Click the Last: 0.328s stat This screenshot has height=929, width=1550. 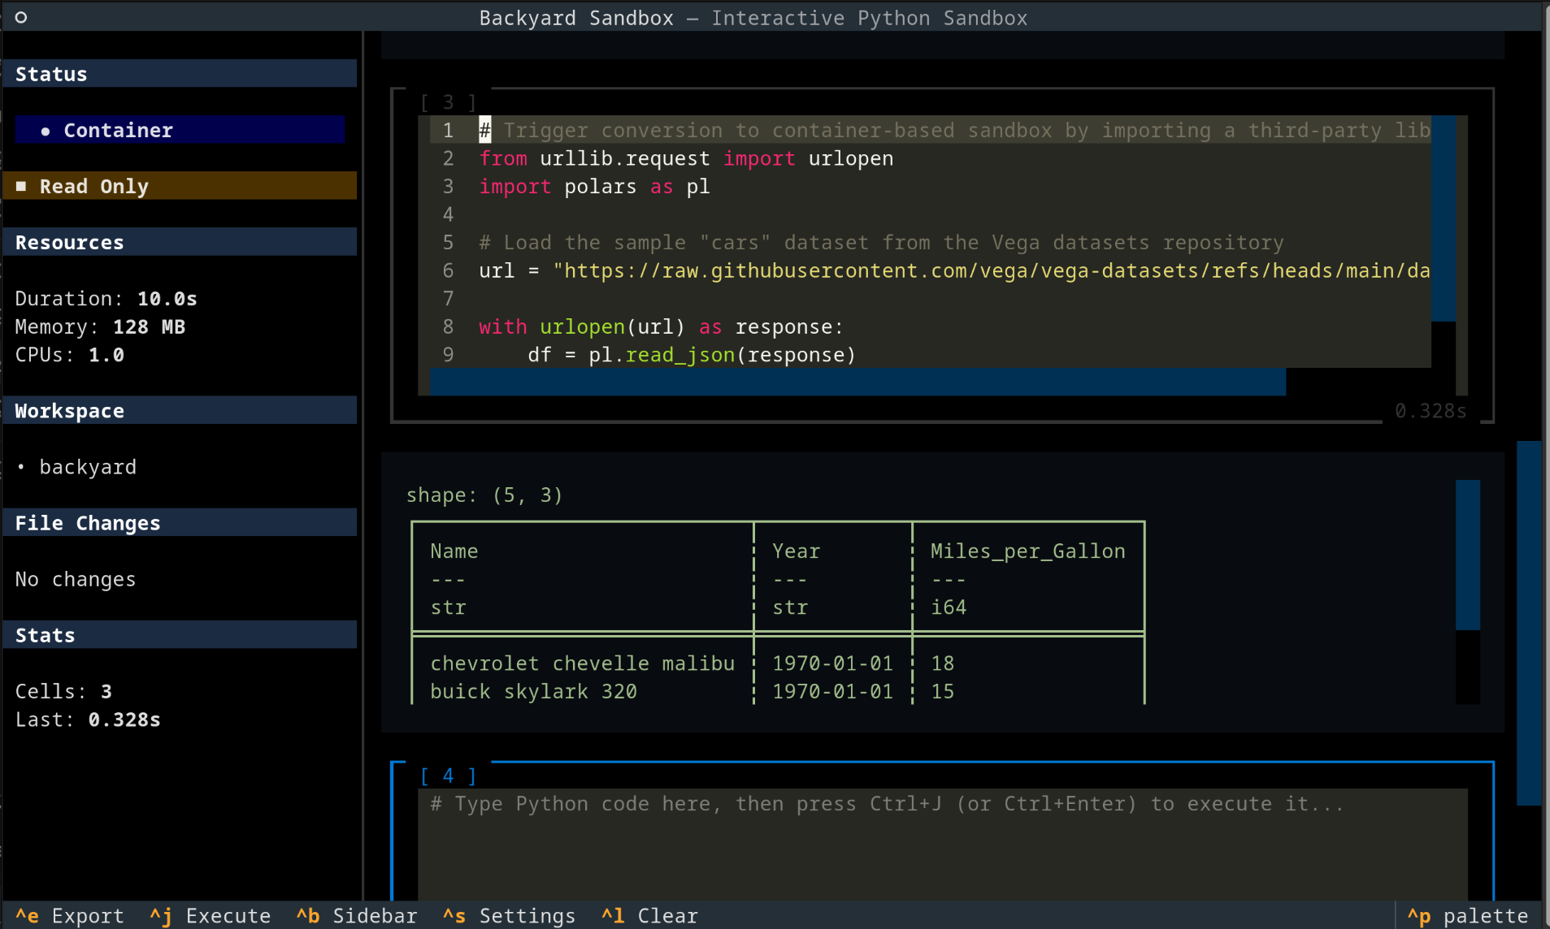point(88,719)
